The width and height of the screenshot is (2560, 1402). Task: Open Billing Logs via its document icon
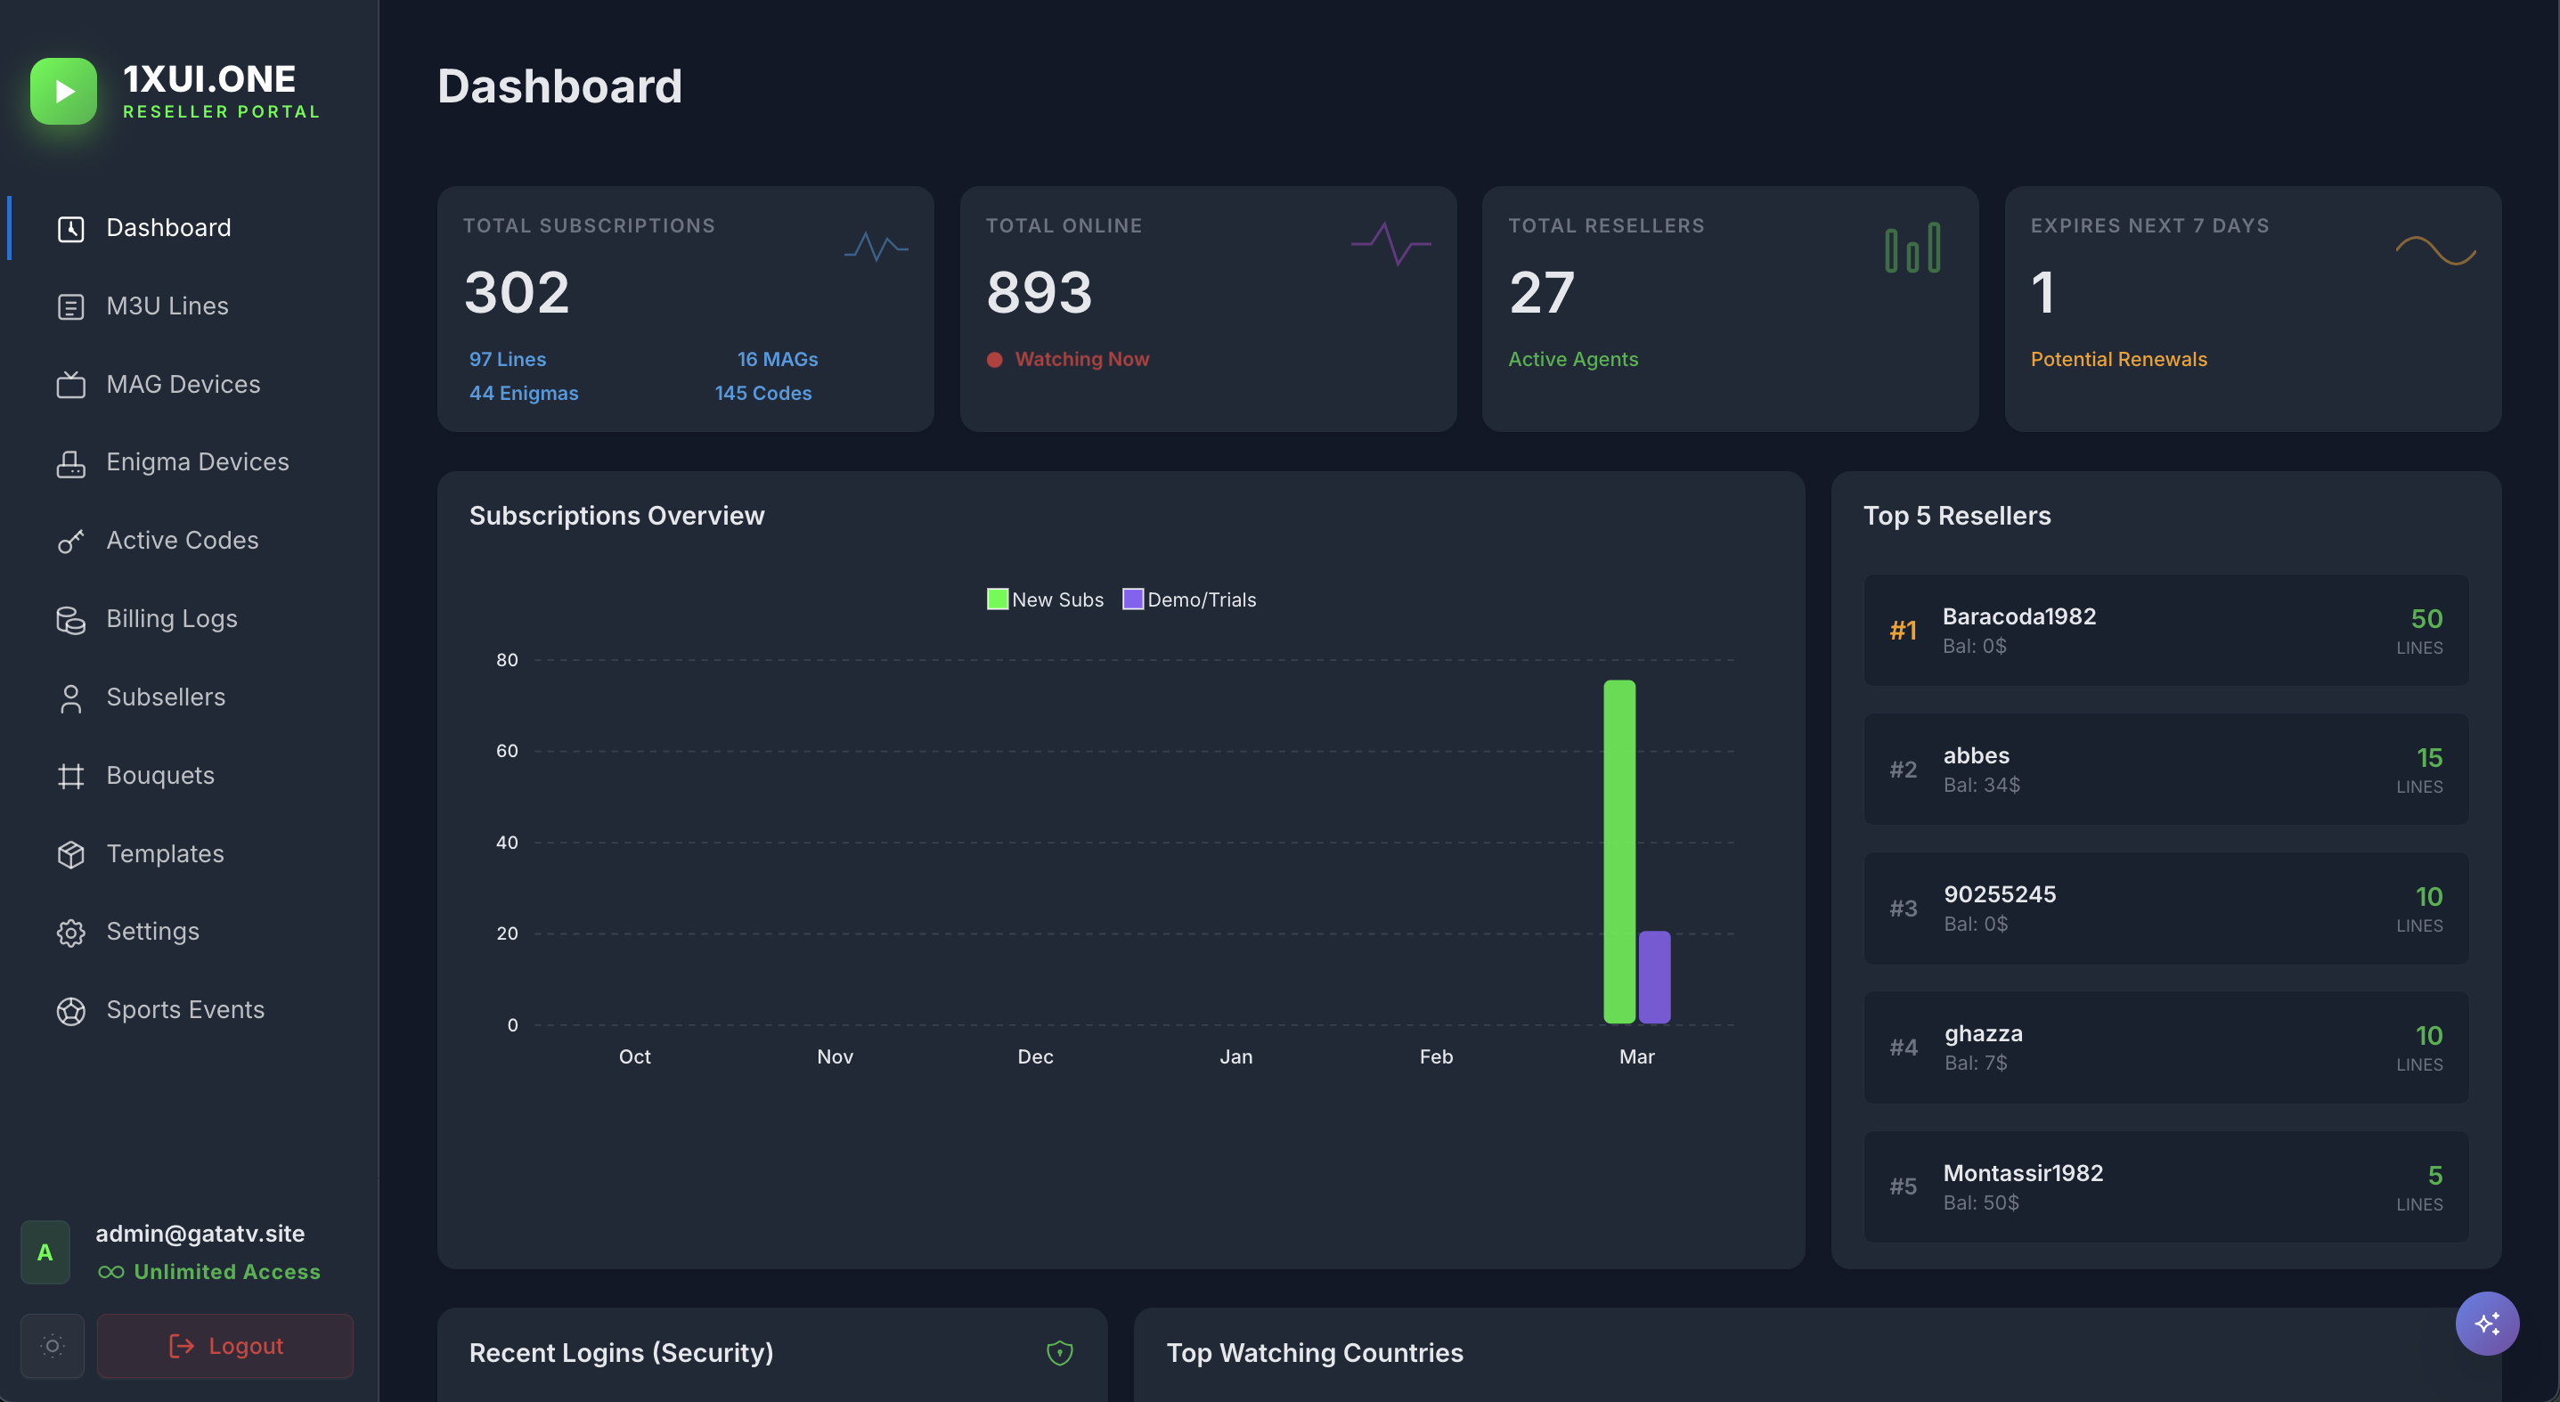pyautogui.click(x=69, y=619)
